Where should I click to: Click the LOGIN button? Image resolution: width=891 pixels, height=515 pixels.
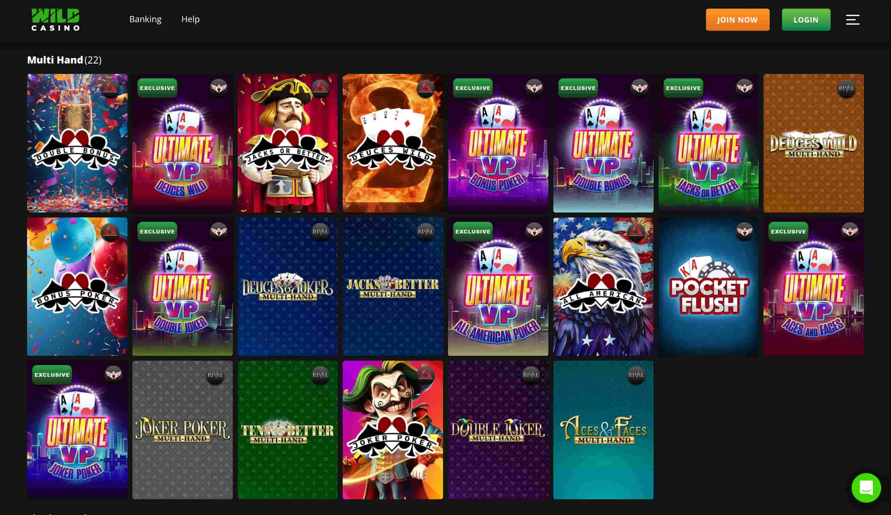(805, 19)
